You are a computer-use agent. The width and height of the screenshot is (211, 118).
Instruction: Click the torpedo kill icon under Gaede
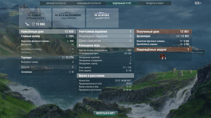click(27, 24)
